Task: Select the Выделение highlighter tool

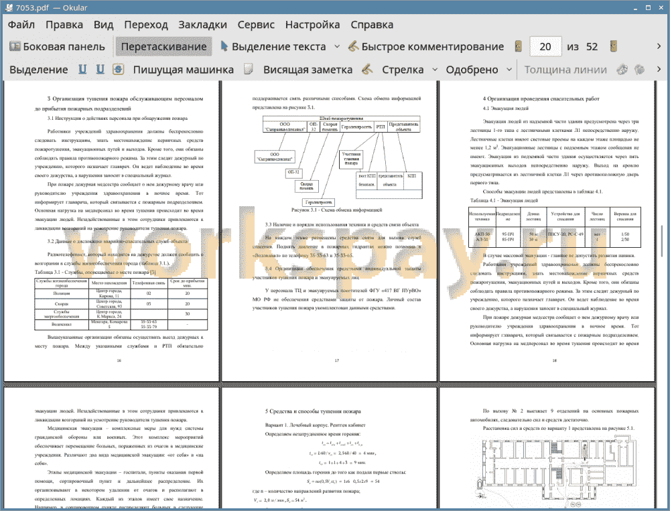Action: pyautogui.click(x=38, y=70)
